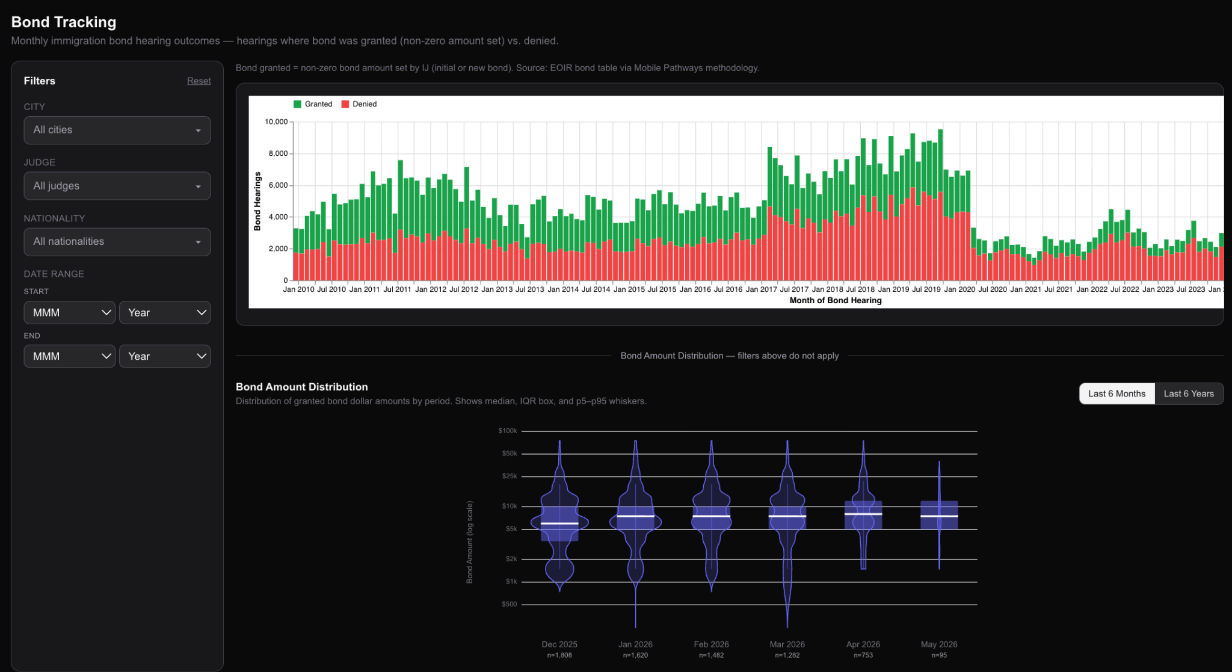Select start month MMM dropdown

click(69, 313)
